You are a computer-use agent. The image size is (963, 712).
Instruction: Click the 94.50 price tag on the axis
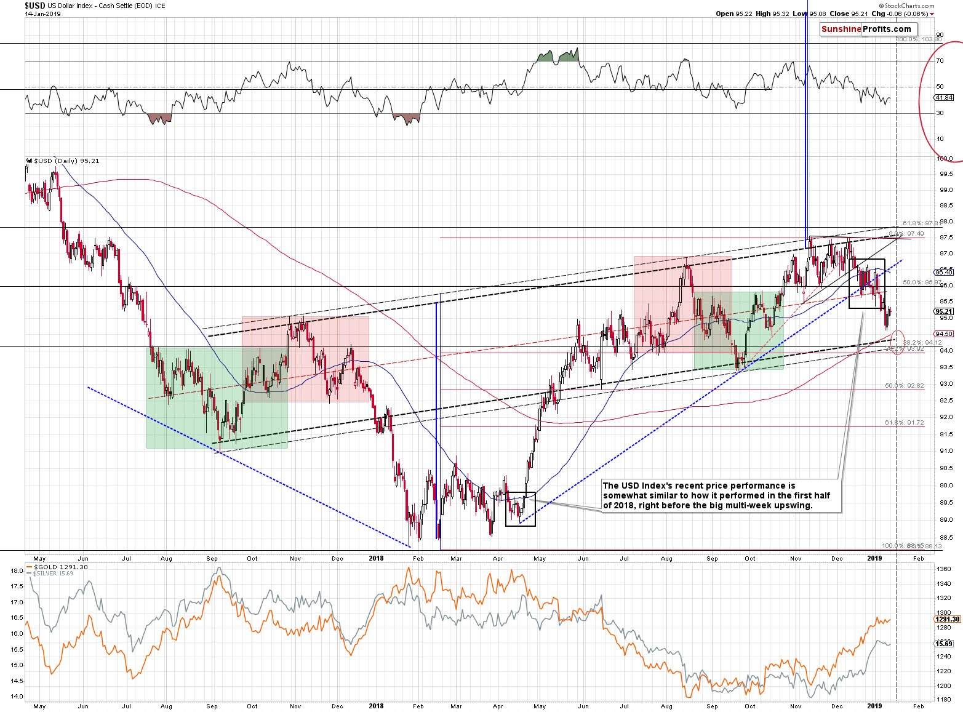pos(944,334)
